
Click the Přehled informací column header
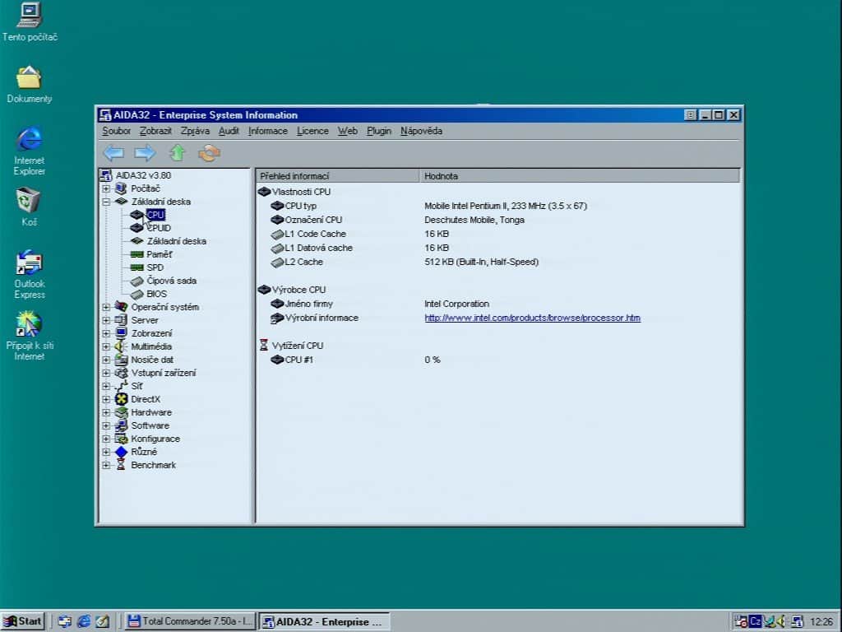coord(338,176)
